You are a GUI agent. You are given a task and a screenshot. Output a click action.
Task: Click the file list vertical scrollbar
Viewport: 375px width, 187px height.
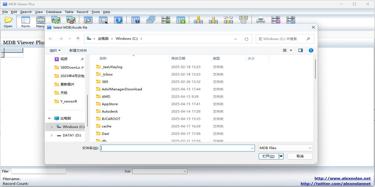315,69
